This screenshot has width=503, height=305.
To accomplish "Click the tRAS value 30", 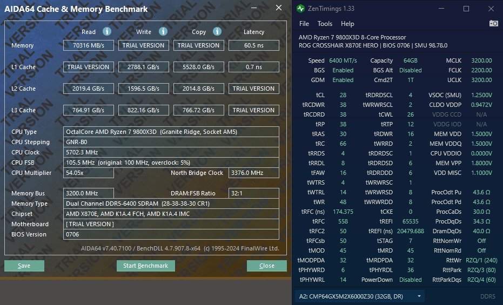I will (343, 134).
